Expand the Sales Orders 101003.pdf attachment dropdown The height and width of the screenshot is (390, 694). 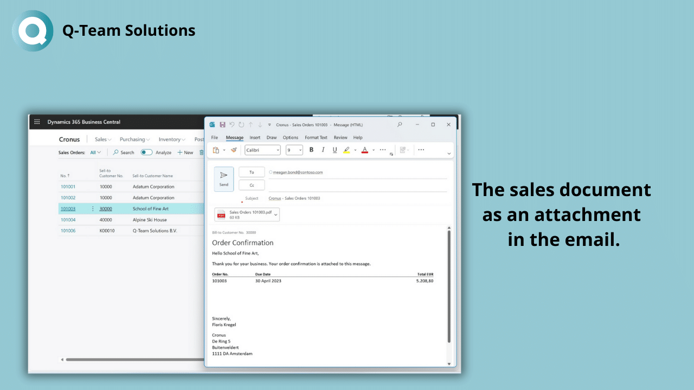coord(276,215)
